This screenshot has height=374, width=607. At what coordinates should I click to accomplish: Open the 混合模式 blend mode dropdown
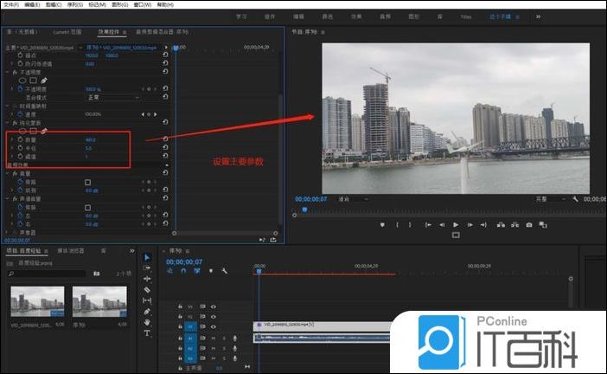coord(112,98)
